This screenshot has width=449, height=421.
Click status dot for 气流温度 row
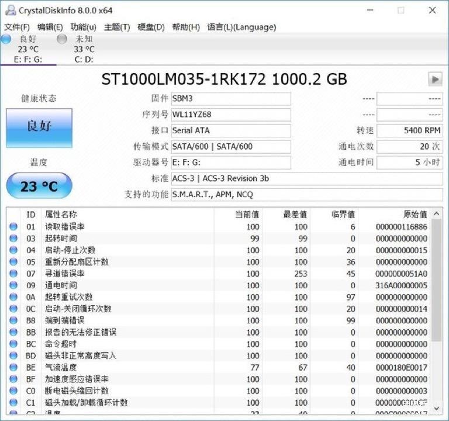[13, 368]
